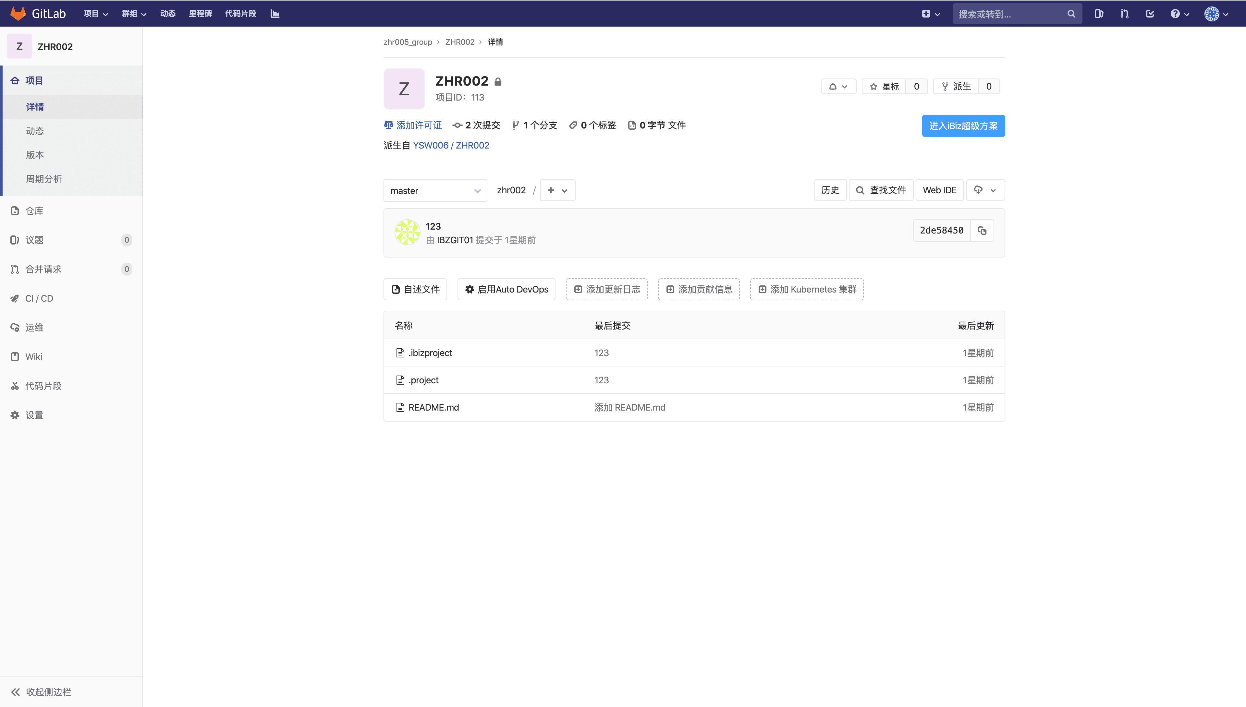Copy the commit SHA to clipboard

tap(982, 230)
